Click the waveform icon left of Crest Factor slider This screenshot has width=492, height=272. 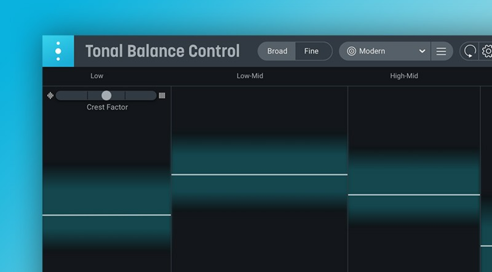pos(50,96)
